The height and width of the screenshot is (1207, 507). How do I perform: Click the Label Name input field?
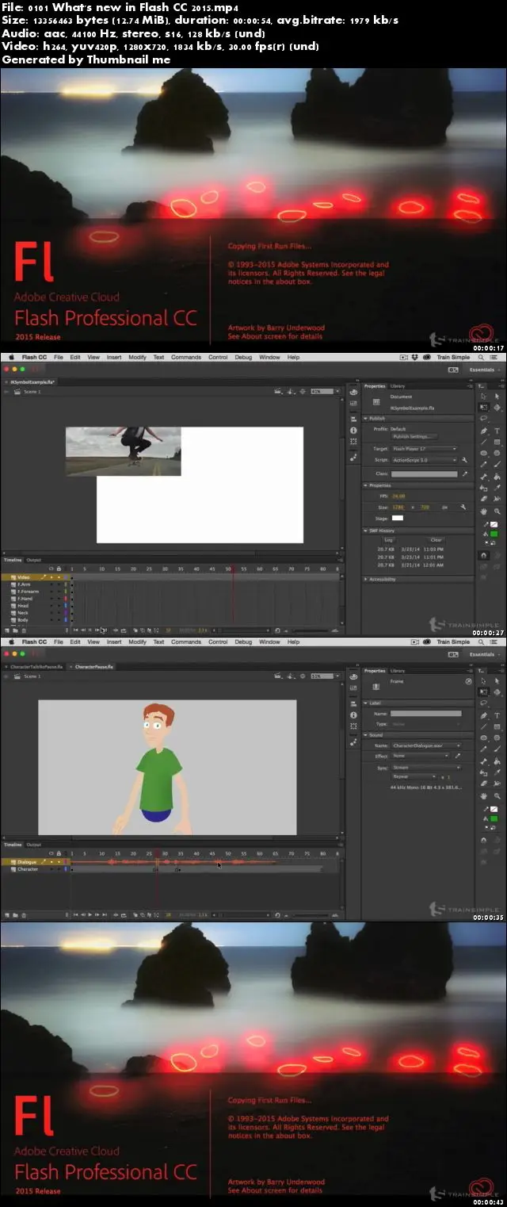coord(425,713)
